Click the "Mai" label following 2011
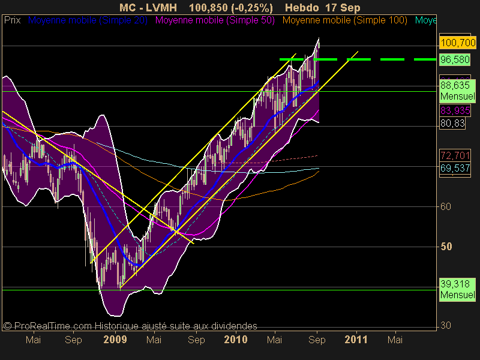 (395, 340)
